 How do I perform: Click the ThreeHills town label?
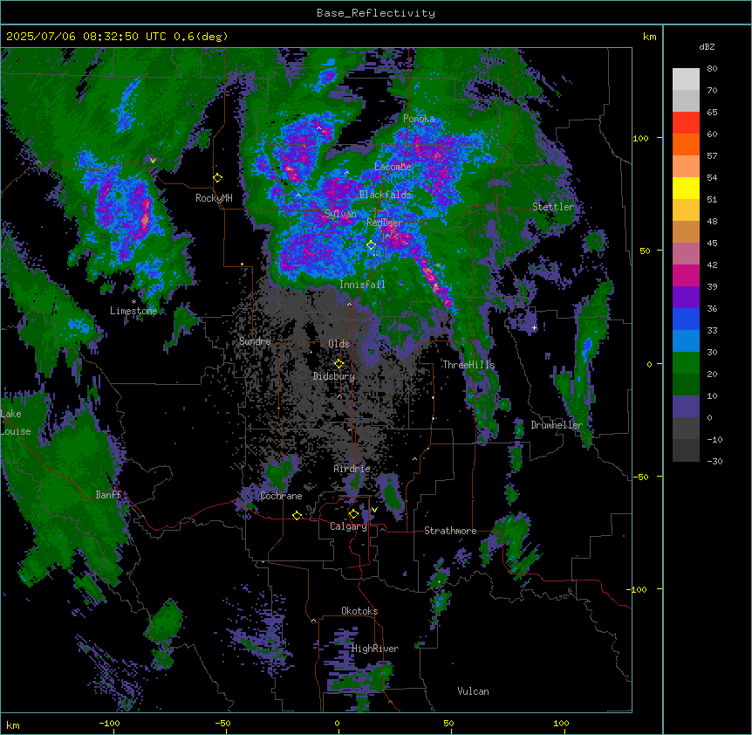[x=468, y=365]
